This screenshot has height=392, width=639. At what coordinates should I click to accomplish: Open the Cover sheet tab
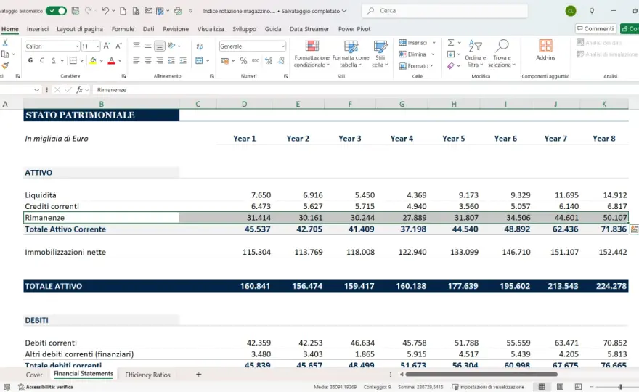(x=34, y=375)
